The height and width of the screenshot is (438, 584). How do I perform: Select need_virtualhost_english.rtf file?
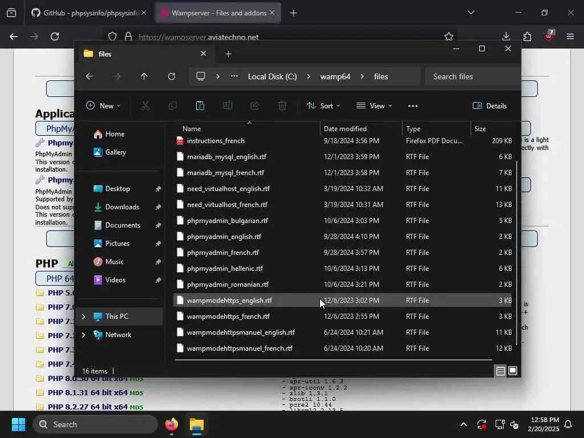pyautogui.click(x=342, y=188)
